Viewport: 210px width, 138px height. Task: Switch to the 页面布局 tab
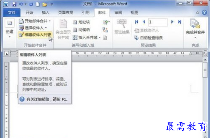click(65, 12)
